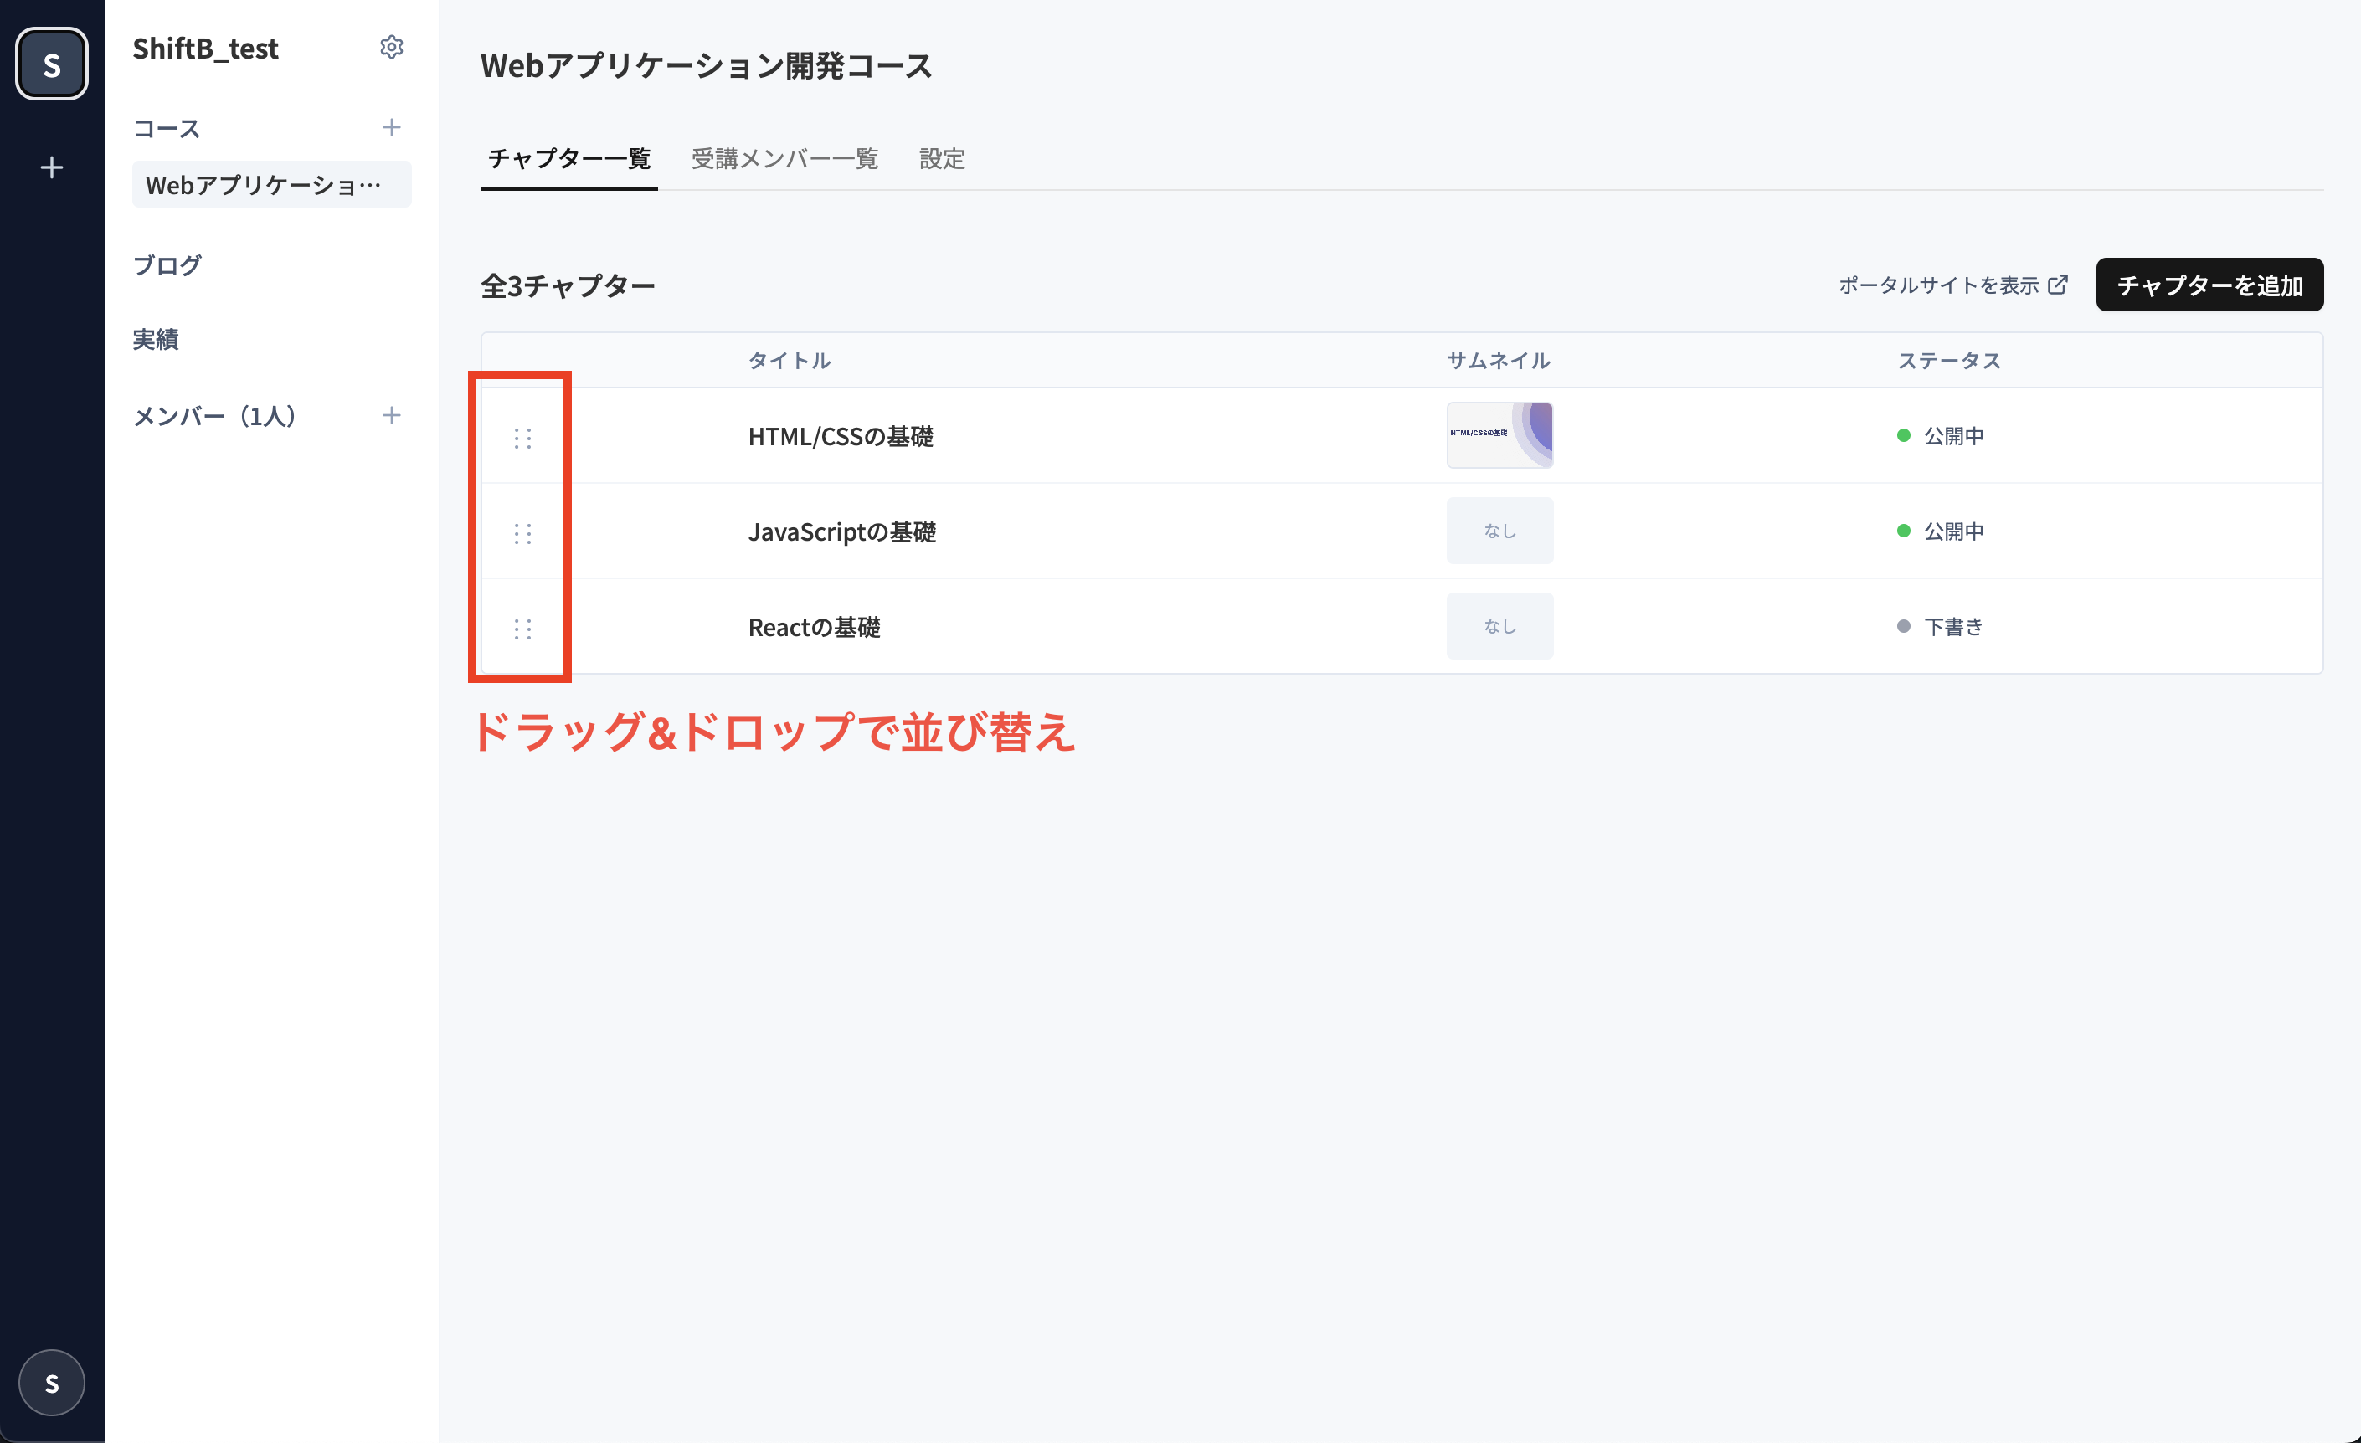Open the Reactの基礎 chapter title

814,627
